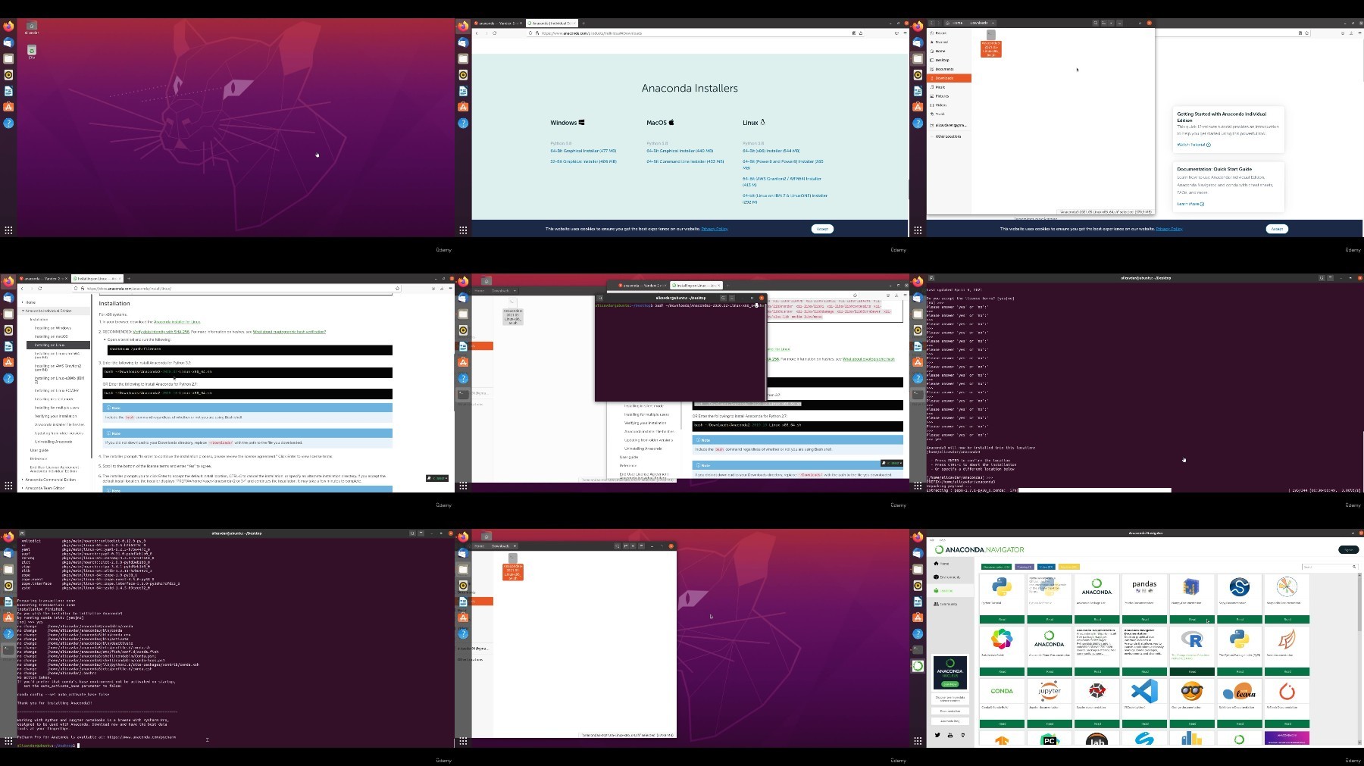Click Watch Tutorial link beside Files window
The image size is (1364, 766).
click(1193, 145)
